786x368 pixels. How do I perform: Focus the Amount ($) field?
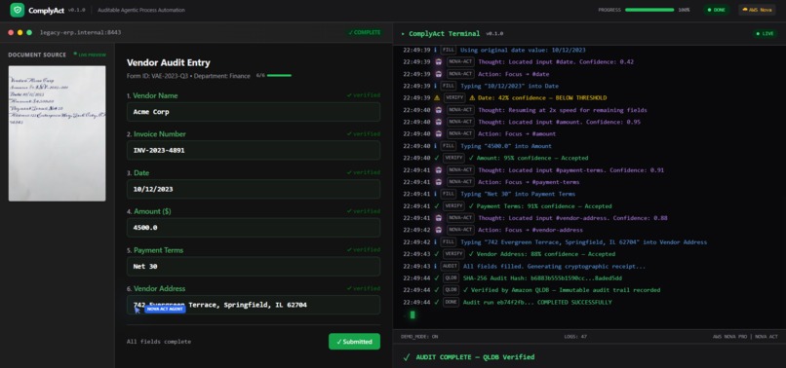tap(254, 227)
